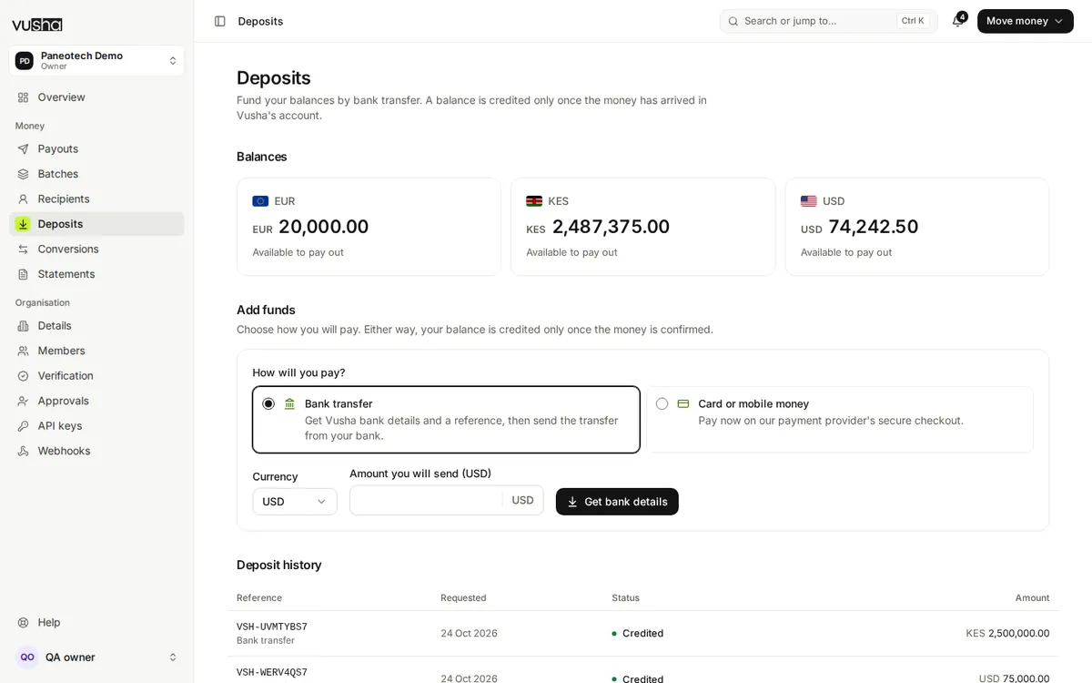
Task: Click the EUR flag icon
Action: (260, 201)
